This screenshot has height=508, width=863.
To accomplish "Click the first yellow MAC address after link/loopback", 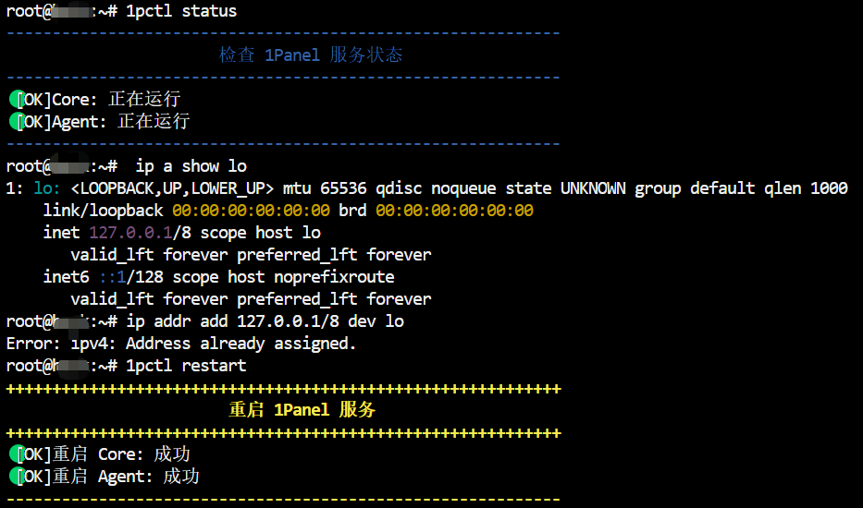I will [251, 210].
